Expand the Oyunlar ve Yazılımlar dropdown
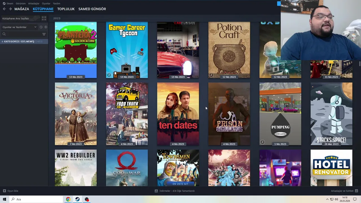Viewport: 361px width, 203px height. click(19, 27)
